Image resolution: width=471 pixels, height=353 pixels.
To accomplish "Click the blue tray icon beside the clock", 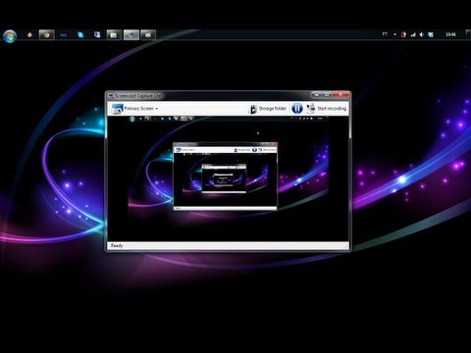I will (x=431, y=34).
